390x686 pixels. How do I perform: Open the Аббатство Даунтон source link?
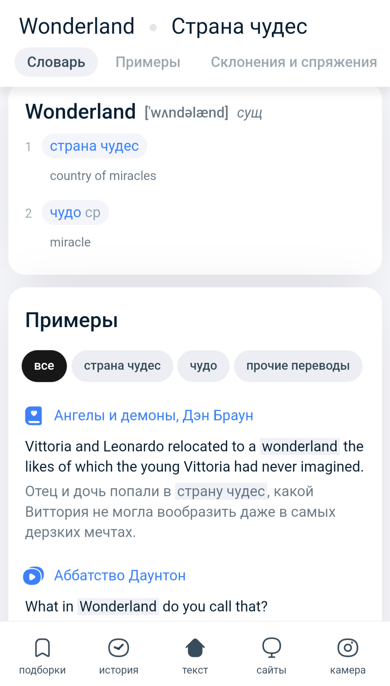coord(120,576)
